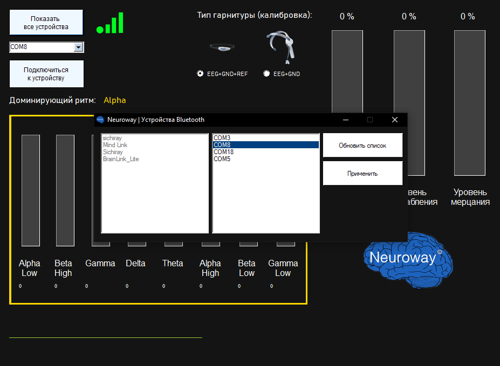Select COM18 in the port list
The width and height of the screenshot is (500, 366).
[266, 152]
